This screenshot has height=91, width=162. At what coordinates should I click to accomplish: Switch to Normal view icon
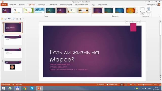(x=122, y=85)
